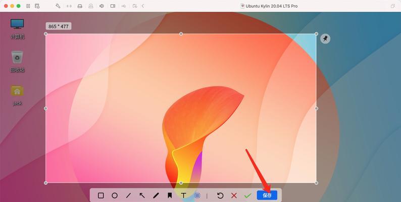This screenshot has width=401, height=202.
Task: Click the 865 * 477 selection size label
Action: click(x=59, y=26)
